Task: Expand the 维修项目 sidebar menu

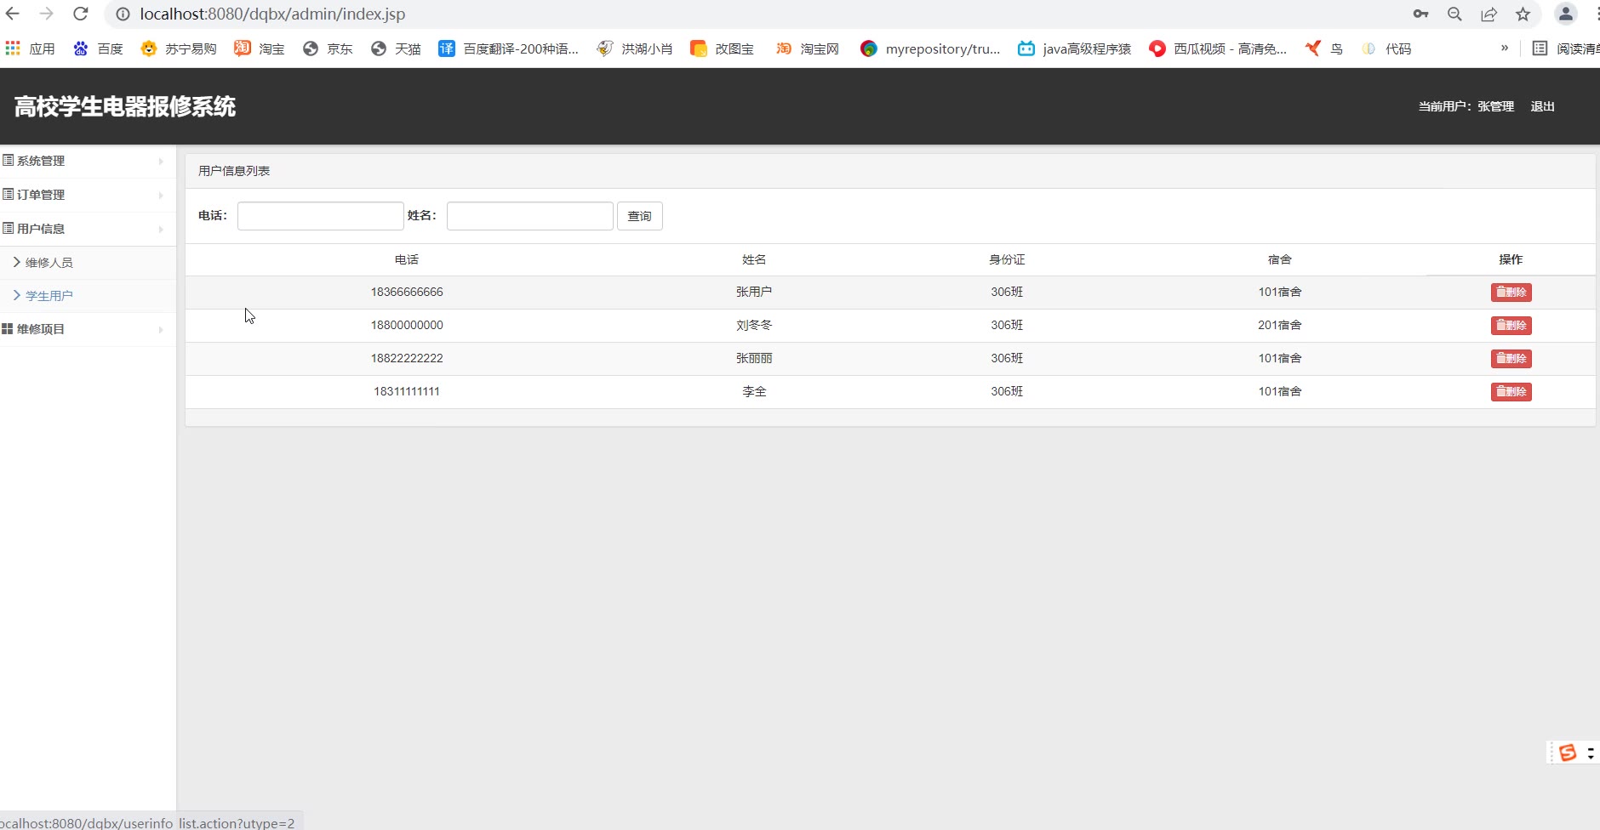Action: click(x=88, y=329)
